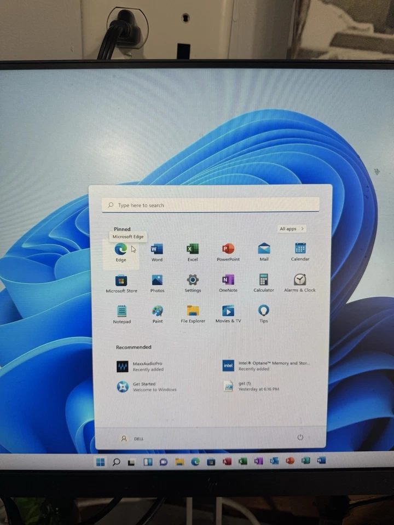The image size is (394, 525).
Task: Launch PowerPoint from the taskbar
Action: click(290, 460)
